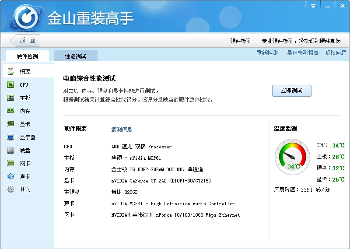Click the nVIDIA GeForce GT 240 text
The image size is (350, 249).
(161, 181)
